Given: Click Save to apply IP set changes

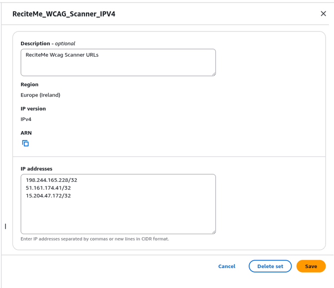Looking at the screenshot, I should click(x=311, y=266).
